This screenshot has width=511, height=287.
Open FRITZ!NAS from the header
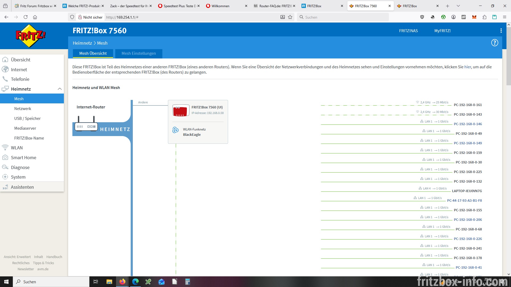(x=408, y=31)
